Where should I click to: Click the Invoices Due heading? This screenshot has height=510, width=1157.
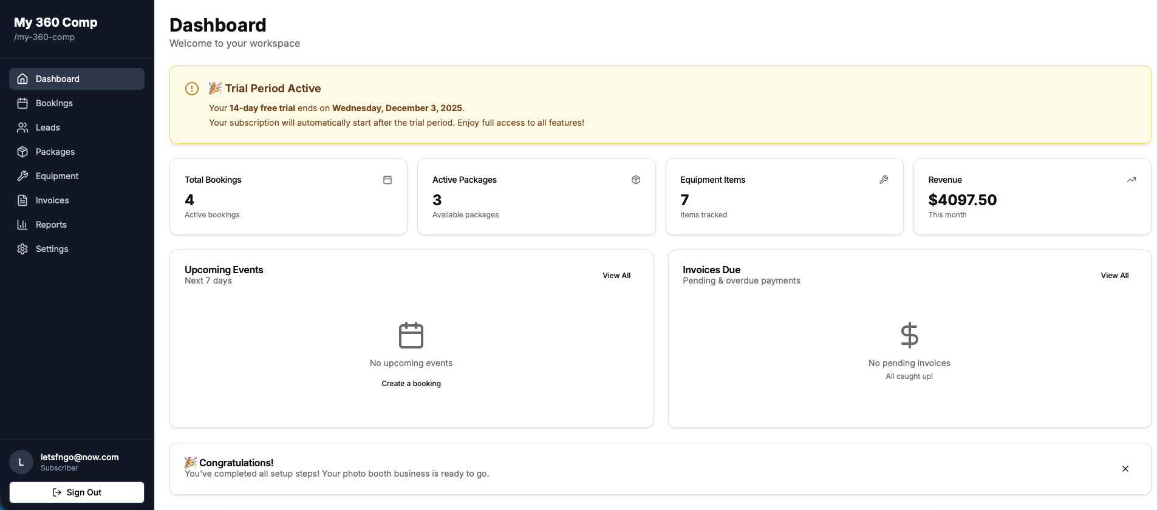(x=711, y=270)
